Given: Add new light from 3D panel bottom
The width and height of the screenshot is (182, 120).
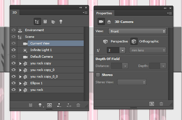Looking at the screenshot, I should click(x=40, y=105).
